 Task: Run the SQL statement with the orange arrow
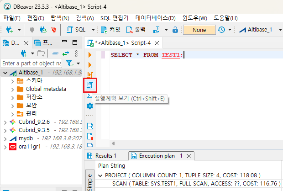pyautogui.click(x=90, y=55)
